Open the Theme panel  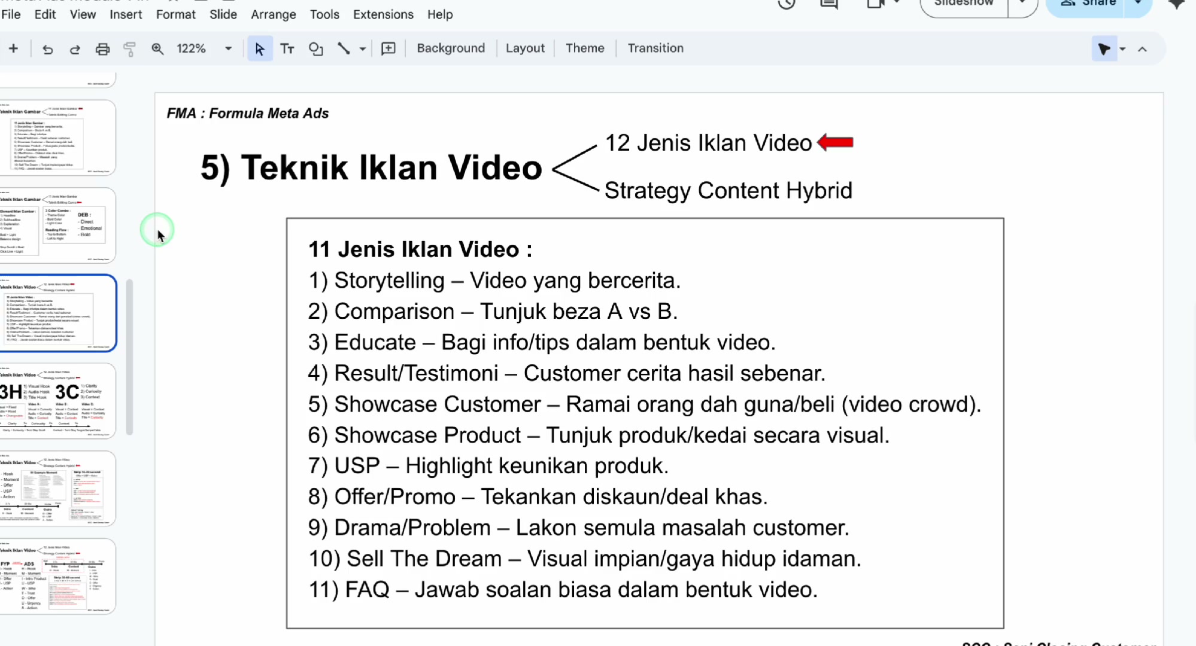[585, 48]
